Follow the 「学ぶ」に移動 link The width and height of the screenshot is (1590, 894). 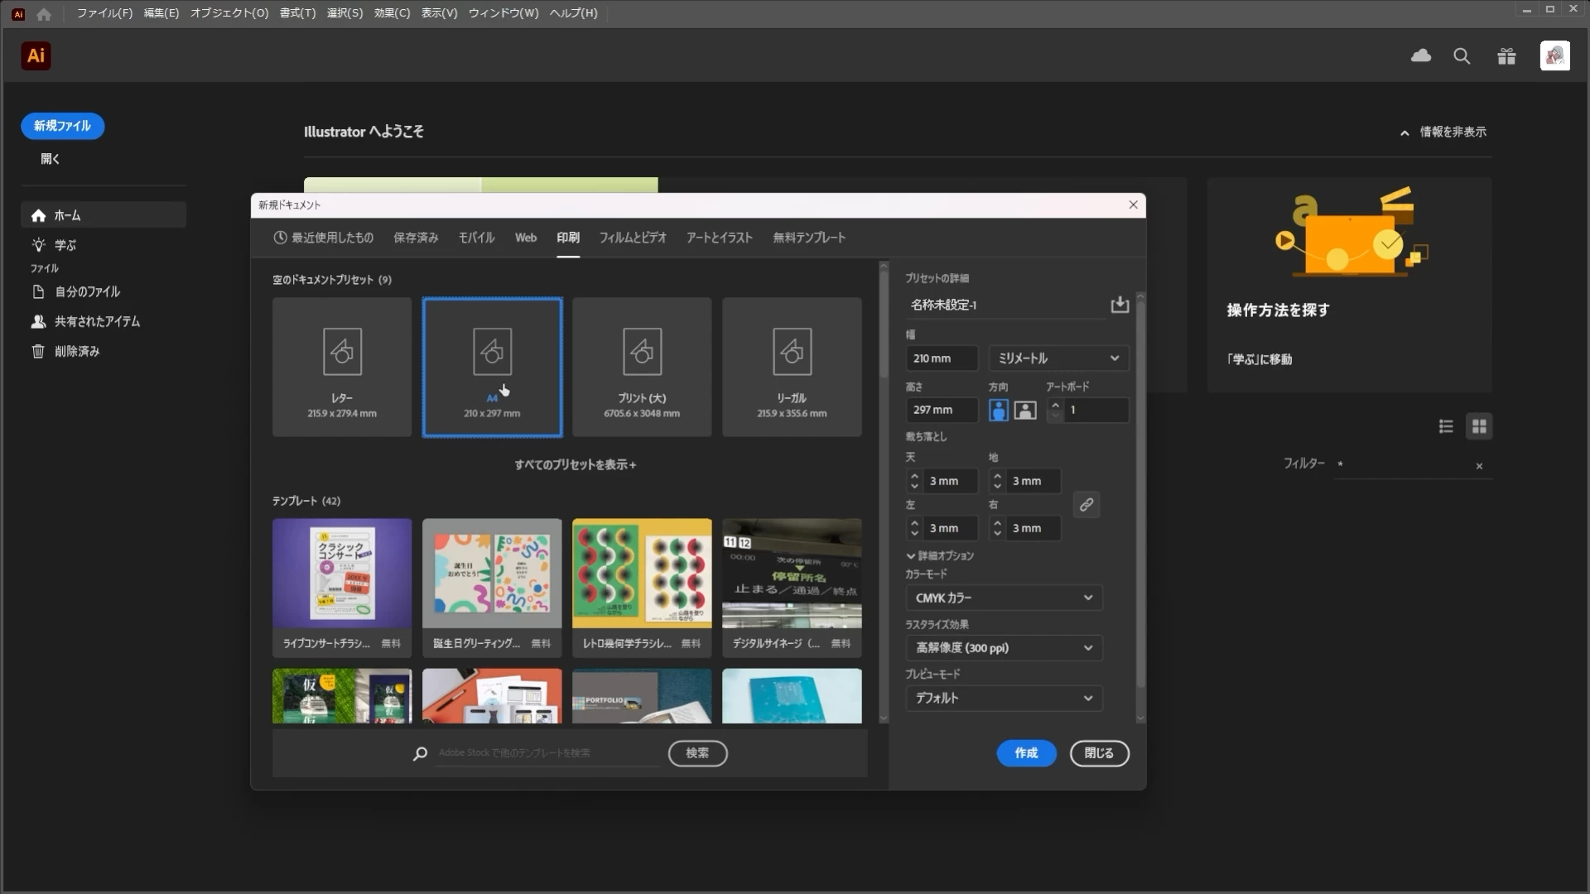[1260, 359]
